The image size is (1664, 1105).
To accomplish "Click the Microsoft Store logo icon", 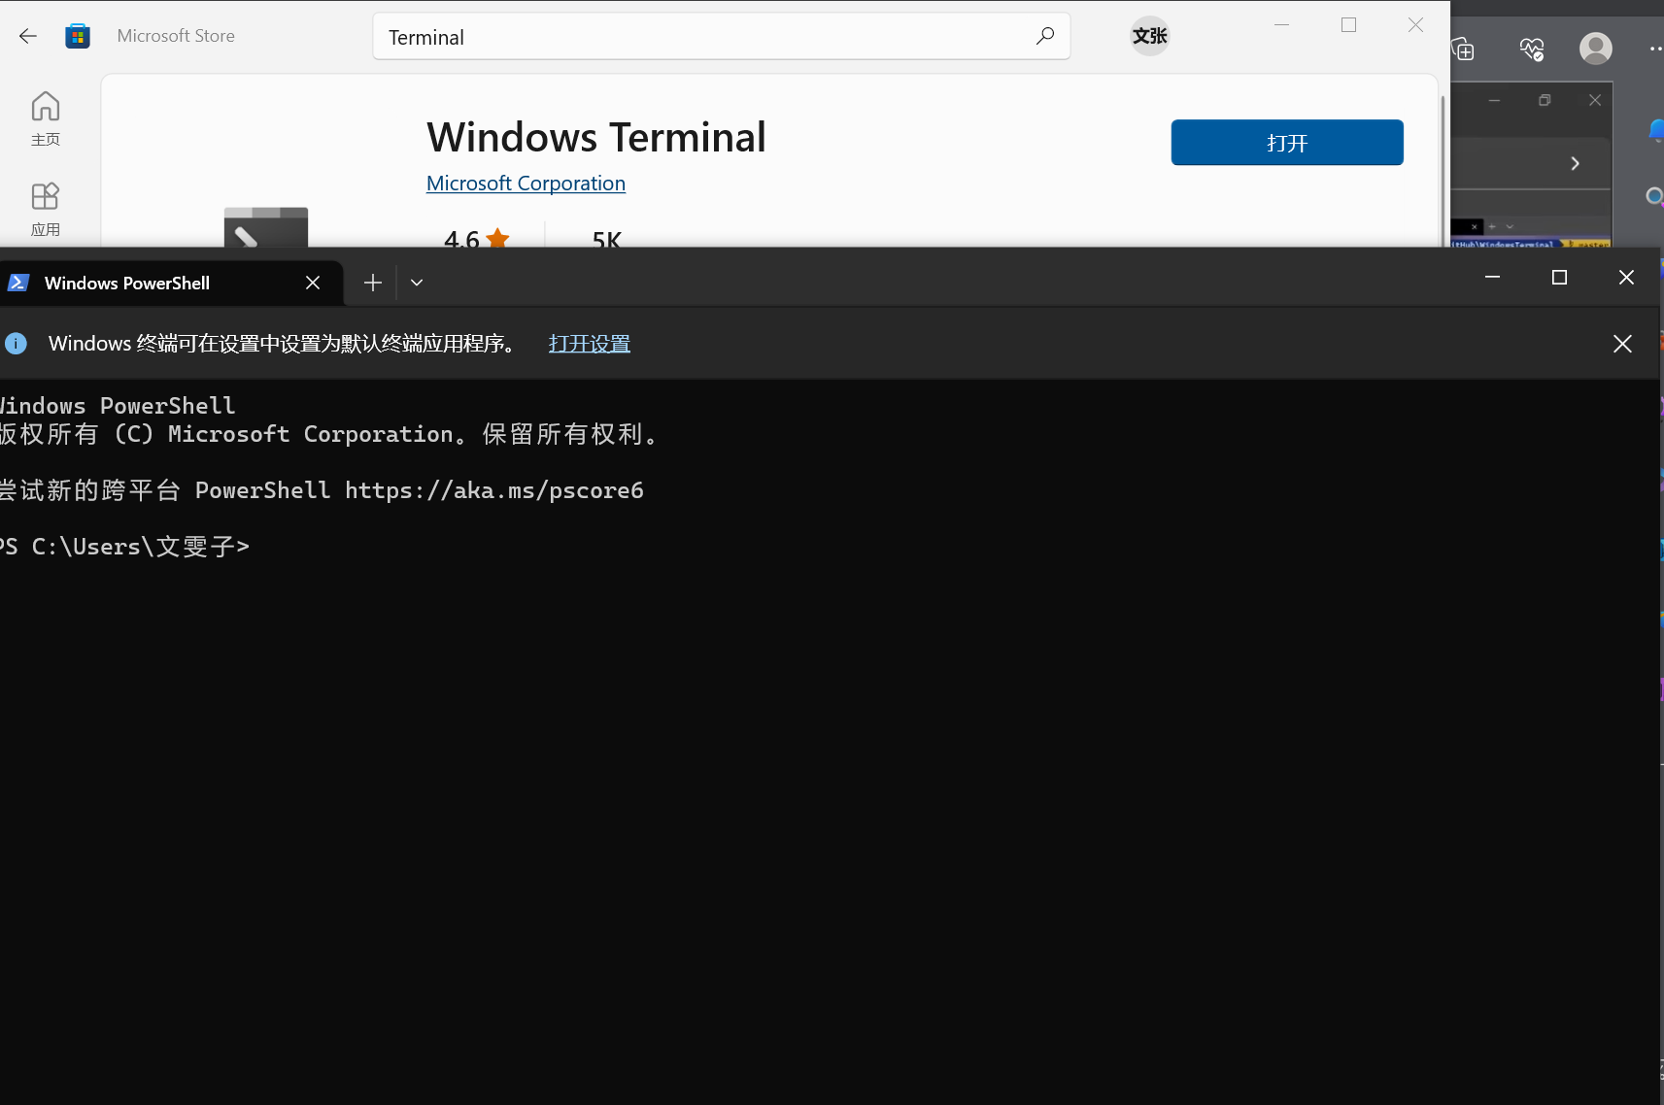I will [x=78, y=36].
